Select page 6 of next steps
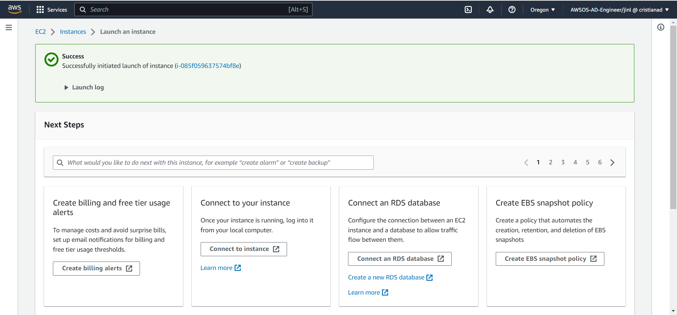 (x=600, y=162)
